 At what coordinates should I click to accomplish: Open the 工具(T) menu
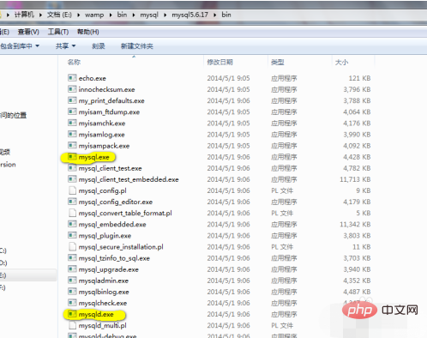coord(58,32)
